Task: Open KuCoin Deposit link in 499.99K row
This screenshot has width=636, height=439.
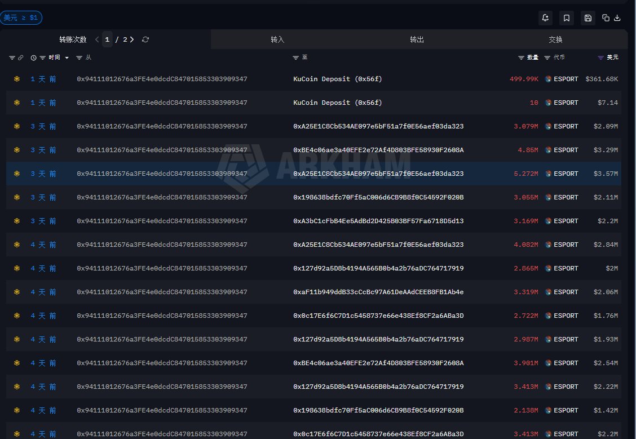Action: [x=338, y=79]
